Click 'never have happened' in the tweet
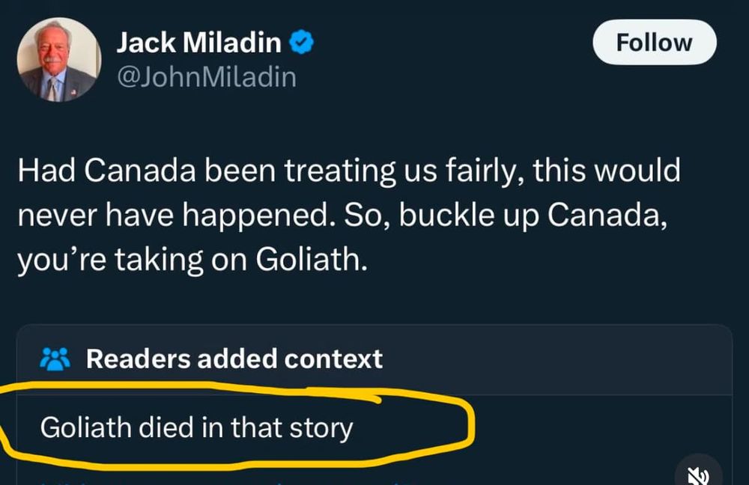The image size is (749, 485). (x=174, y=216)
